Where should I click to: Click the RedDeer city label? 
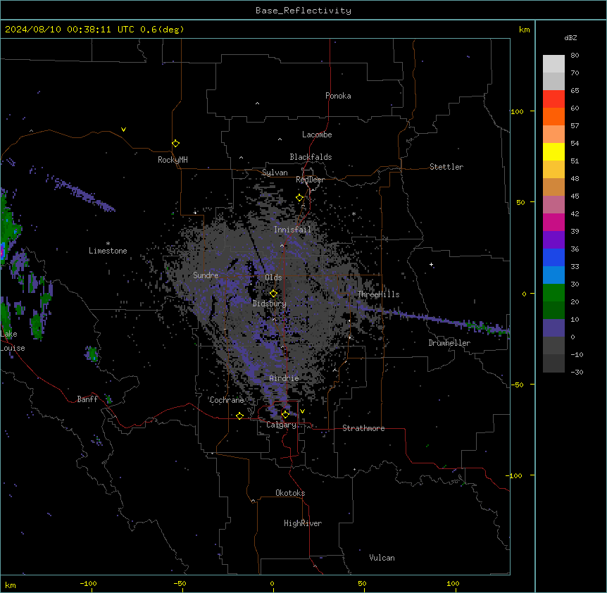click(x=310, y=180)
